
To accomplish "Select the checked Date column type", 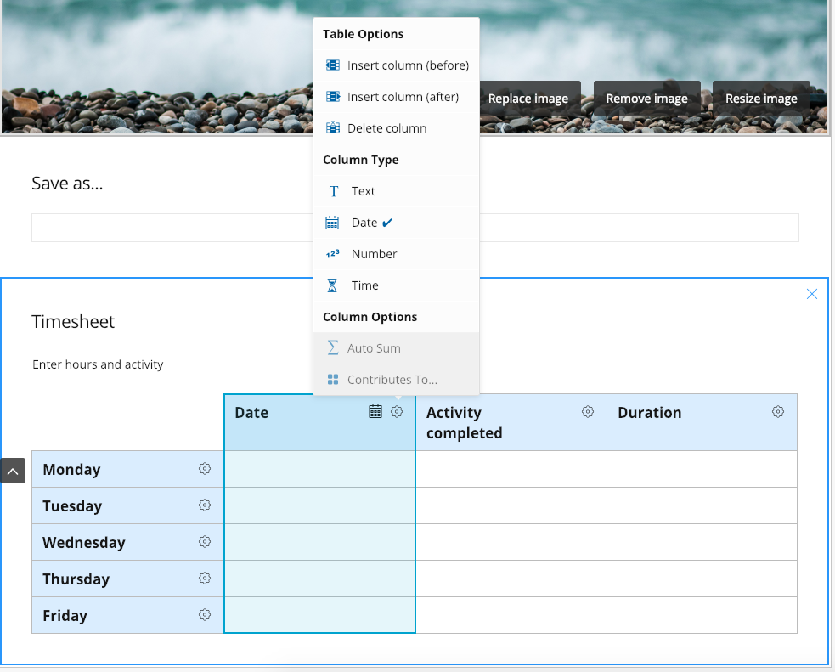I will [364, 223].
